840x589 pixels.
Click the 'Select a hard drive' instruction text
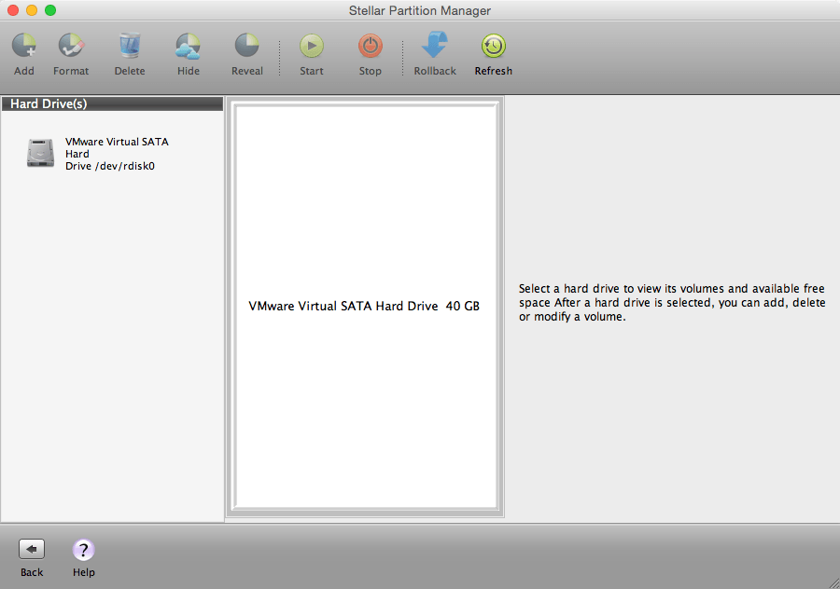pos(672,303)
